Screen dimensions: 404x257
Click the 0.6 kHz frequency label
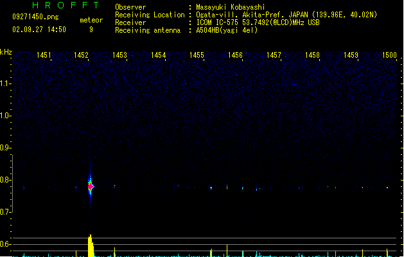coord(6,244)
